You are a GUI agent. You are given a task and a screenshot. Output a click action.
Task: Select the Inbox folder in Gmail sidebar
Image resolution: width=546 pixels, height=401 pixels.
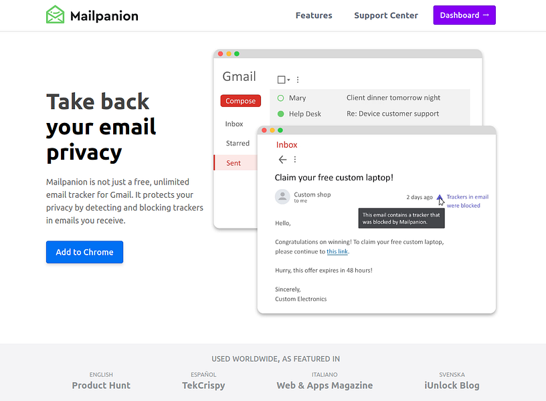tap(234, 124)
